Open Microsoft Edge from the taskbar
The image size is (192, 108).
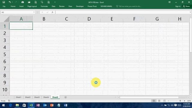(x=10, y=105)
